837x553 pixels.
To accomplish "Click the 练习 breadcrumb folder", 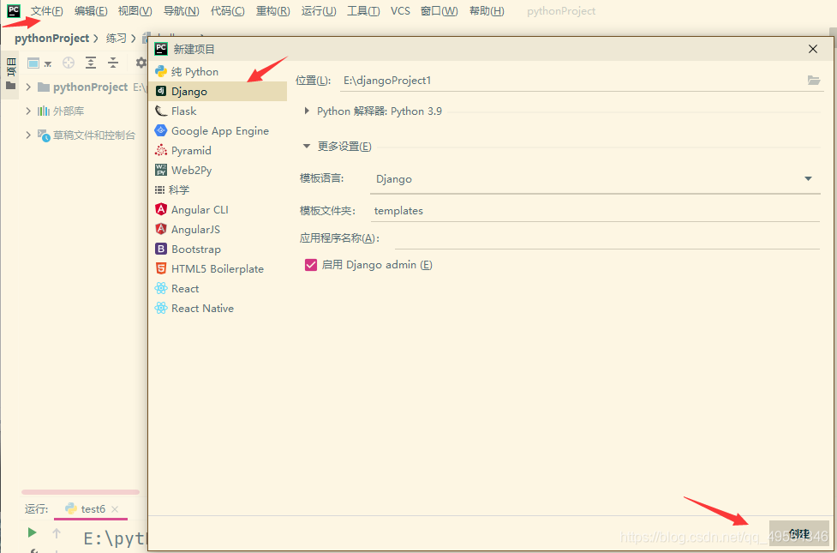I will point(117,39).
